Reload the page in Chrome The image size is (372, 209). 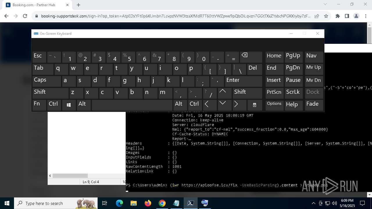(x=25, y=16)
